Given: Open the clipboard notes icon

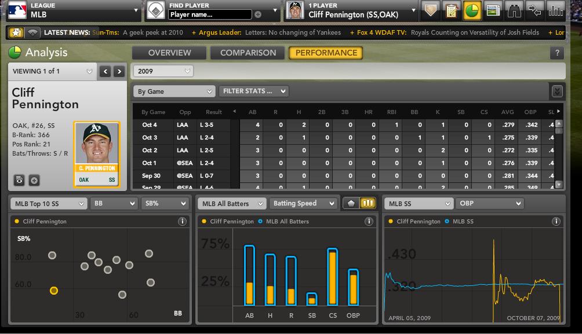Looking at the screenshot, I should [x=450, y=10].
